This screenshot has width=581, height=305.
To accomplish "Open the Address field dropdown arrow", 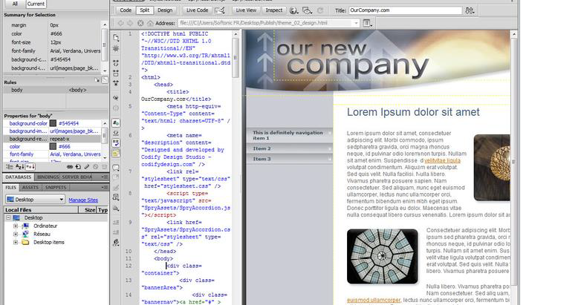I will pos(356,23).
